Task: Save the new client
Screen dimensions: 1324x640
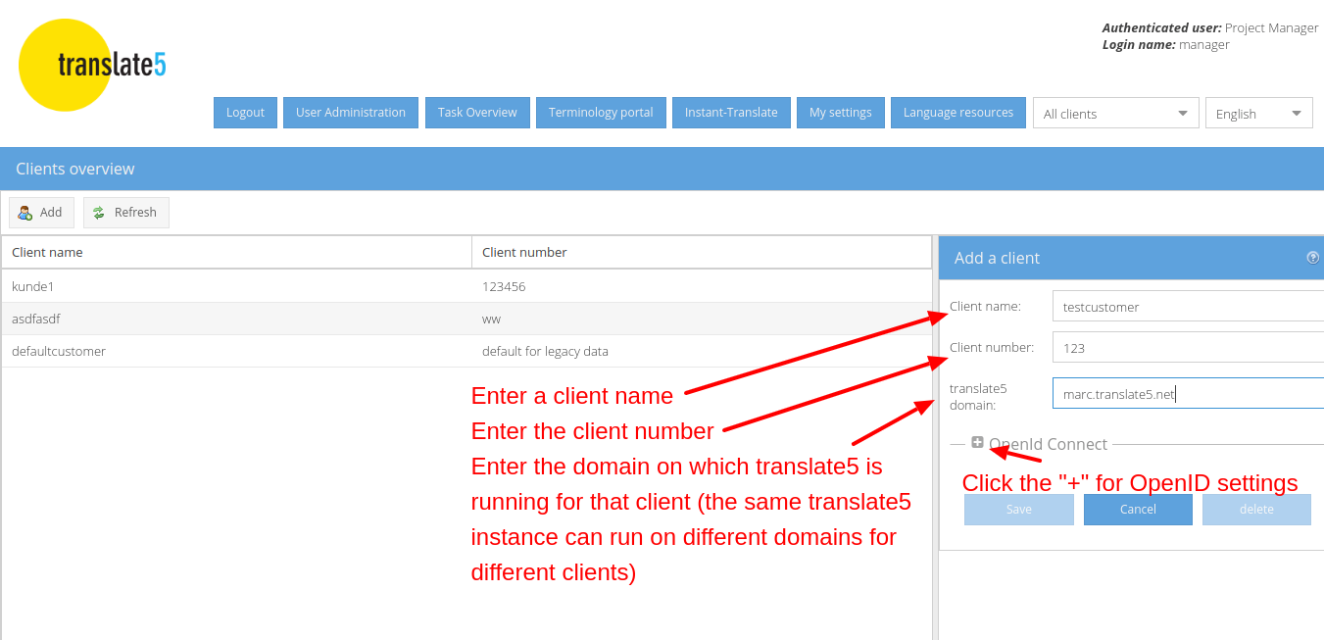Action: (x=1019, y=510)
